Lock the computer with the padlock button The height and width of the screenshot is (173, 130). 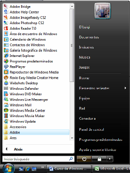[x=99, y=159]
